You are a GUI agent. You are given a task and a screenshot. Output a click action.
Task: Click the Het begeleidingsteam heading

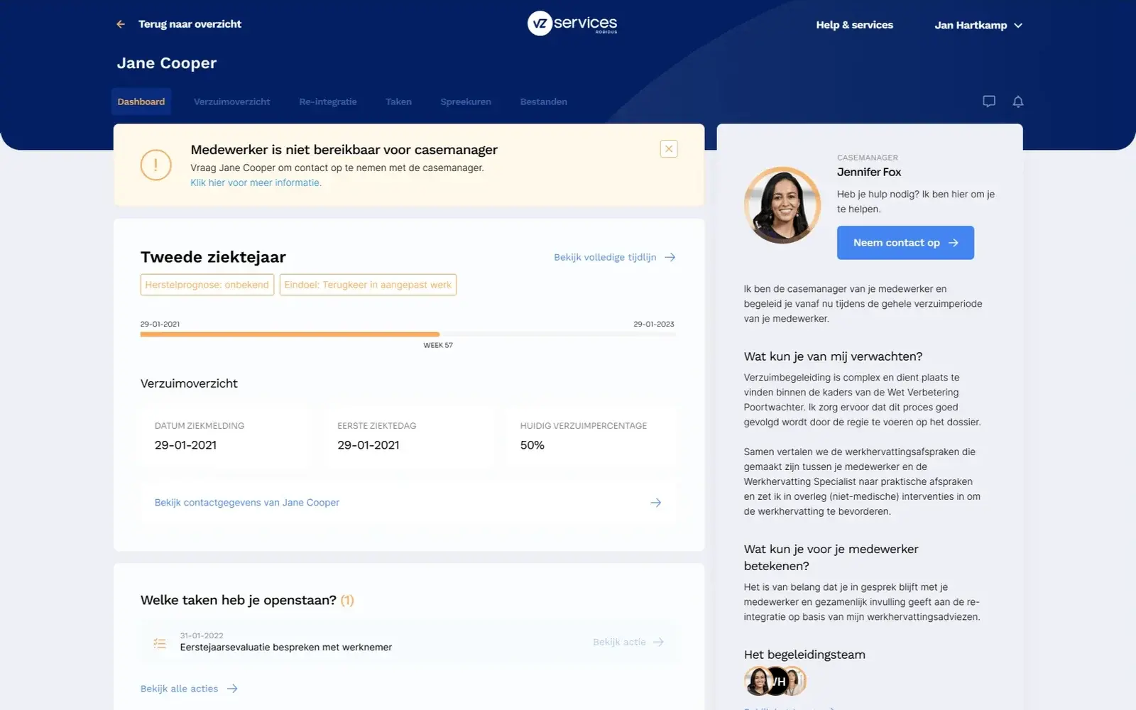pos(804,655)
